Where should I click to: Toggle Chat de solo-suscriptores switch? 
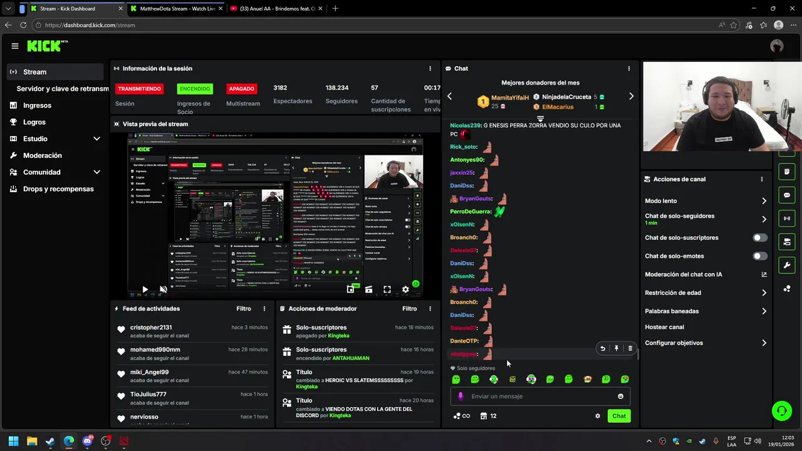pyautogui.click(x=760, y=238)
